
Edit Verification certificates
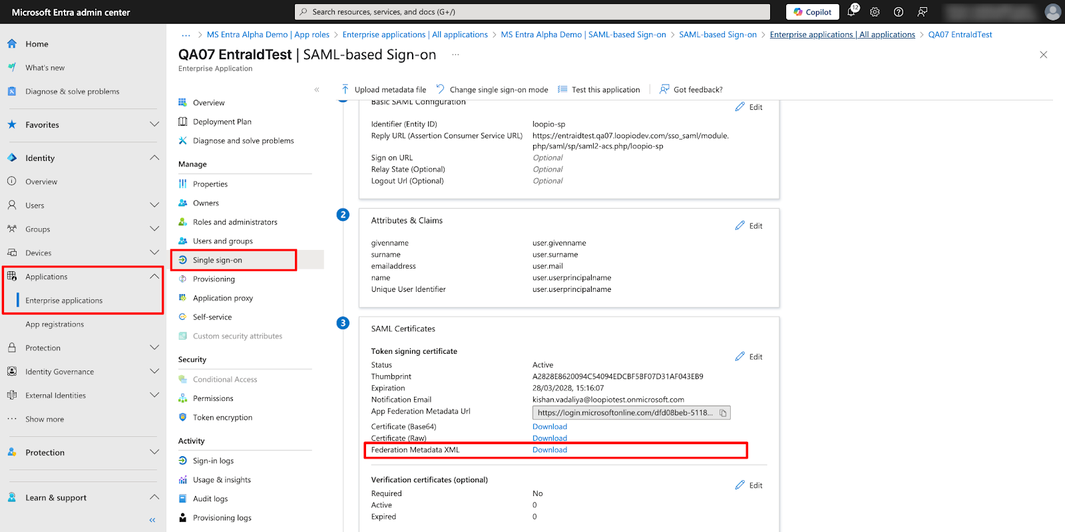coord(749,485)
